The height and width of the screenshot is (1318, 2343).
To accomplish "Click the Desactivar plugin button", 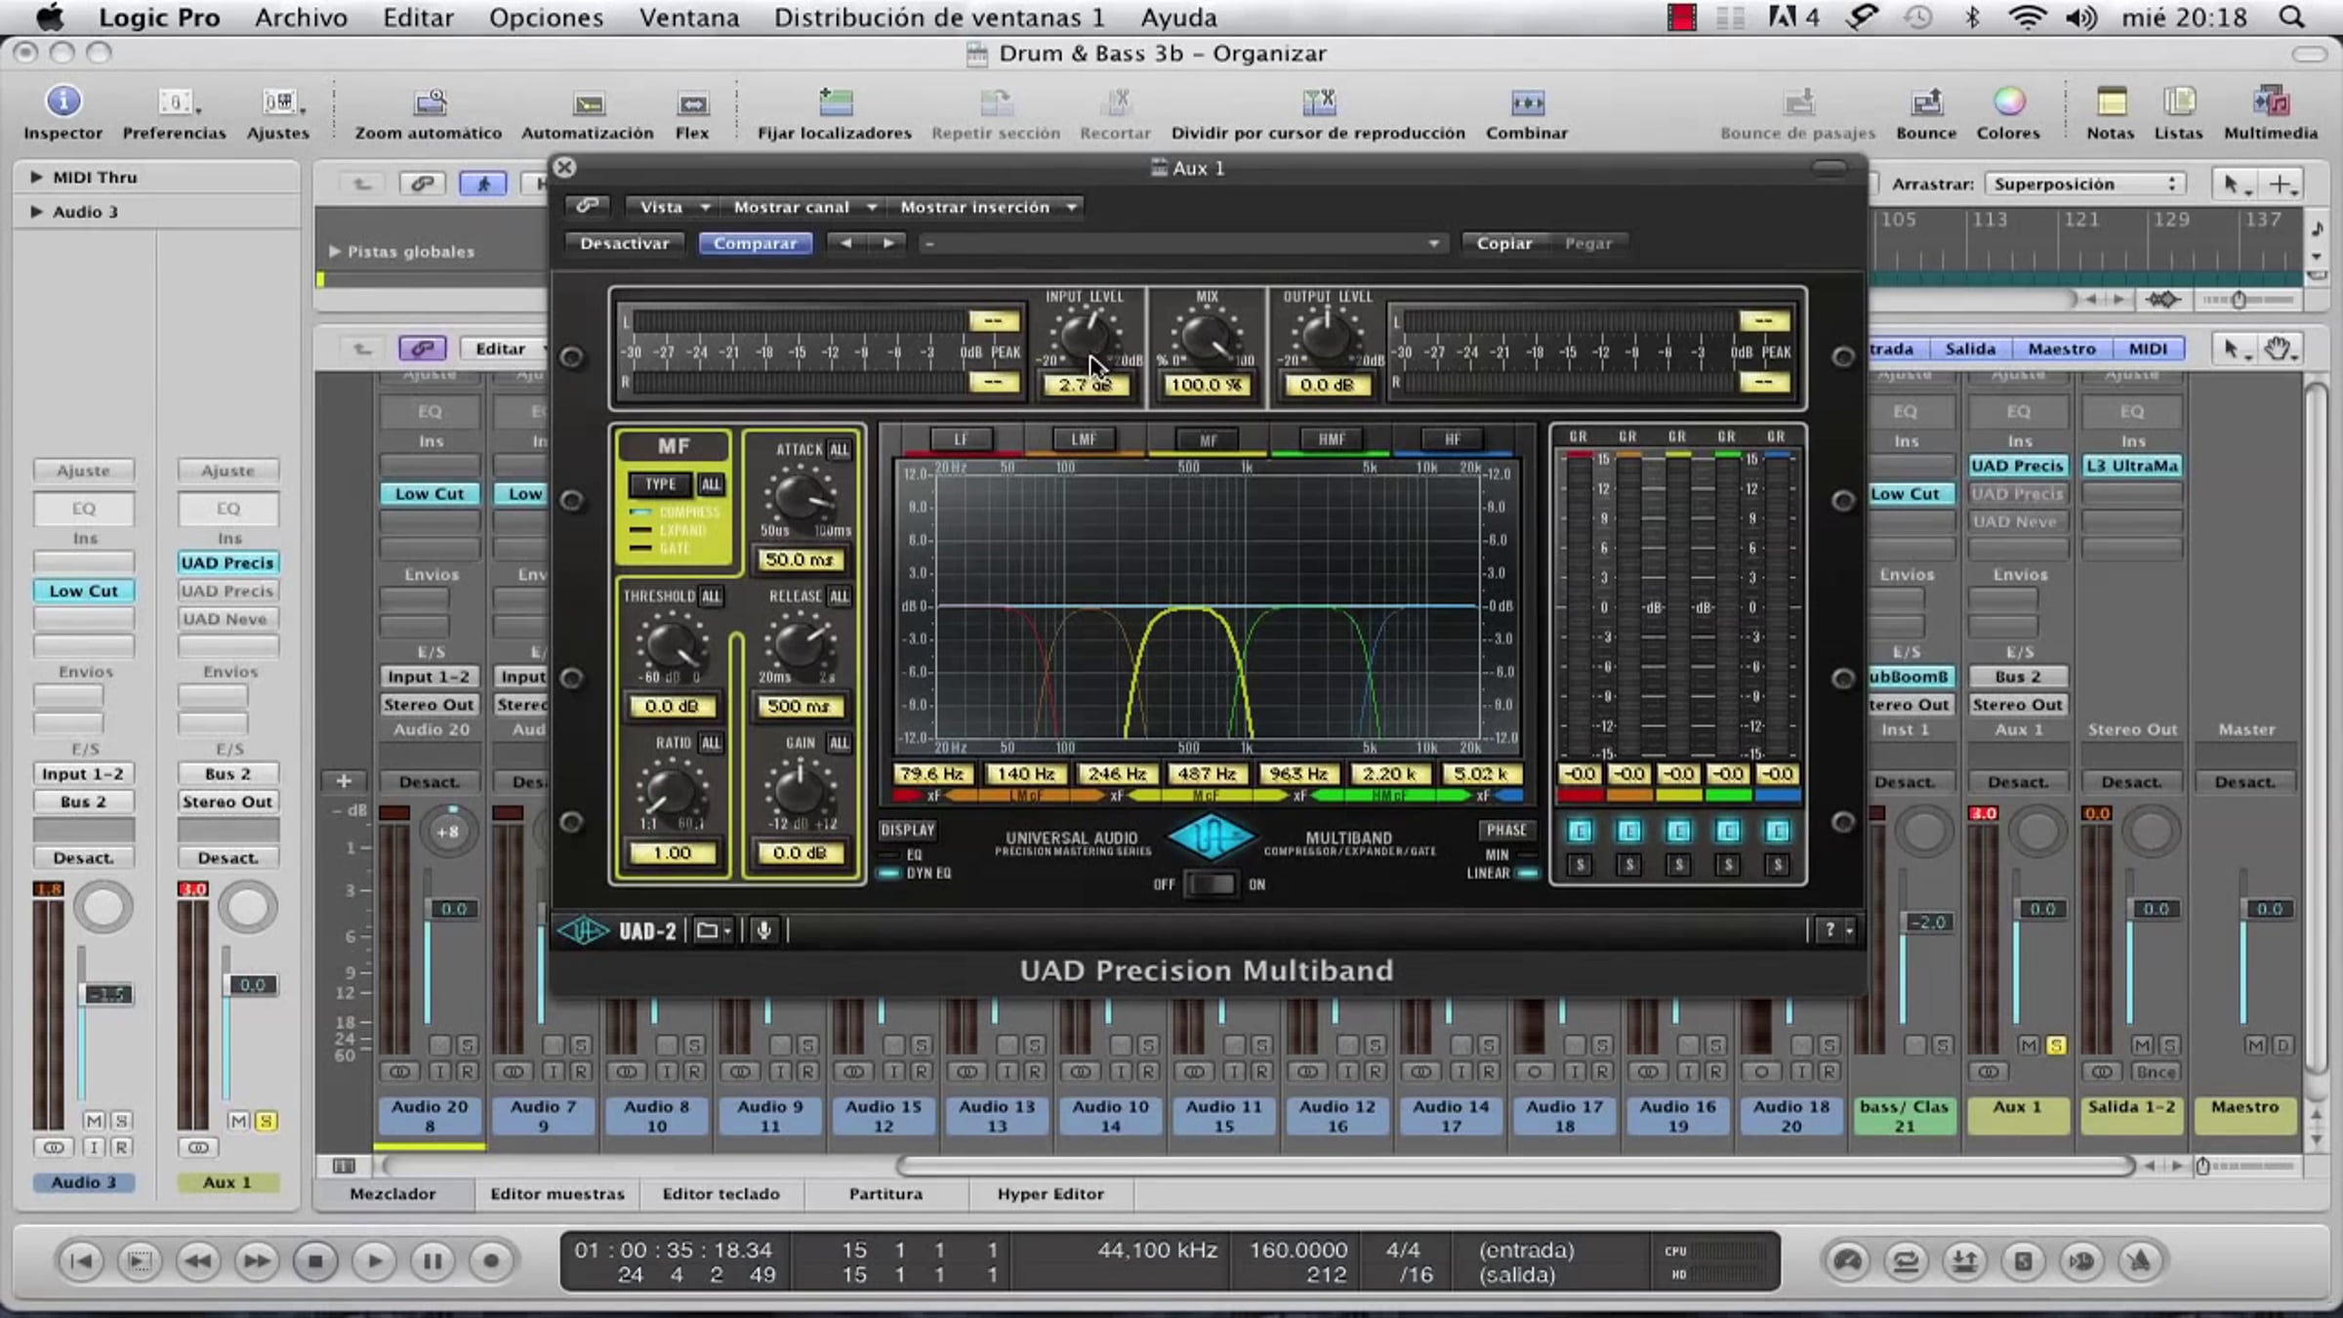I will tap(625, 243).
